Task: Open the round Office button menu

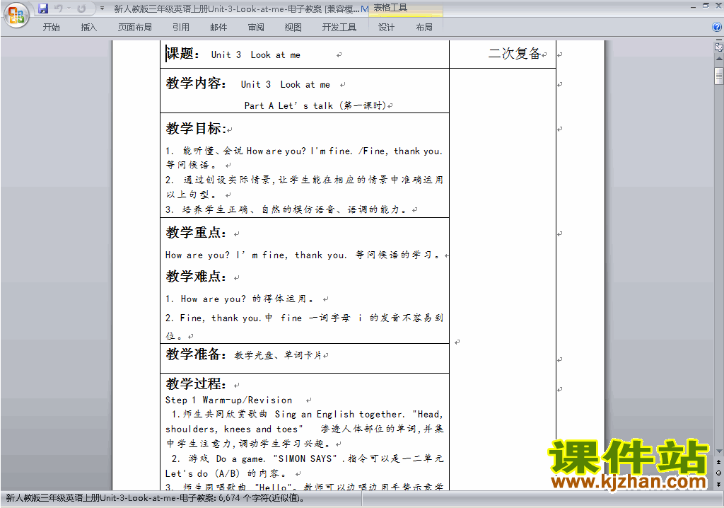Action: pos(17,16)
